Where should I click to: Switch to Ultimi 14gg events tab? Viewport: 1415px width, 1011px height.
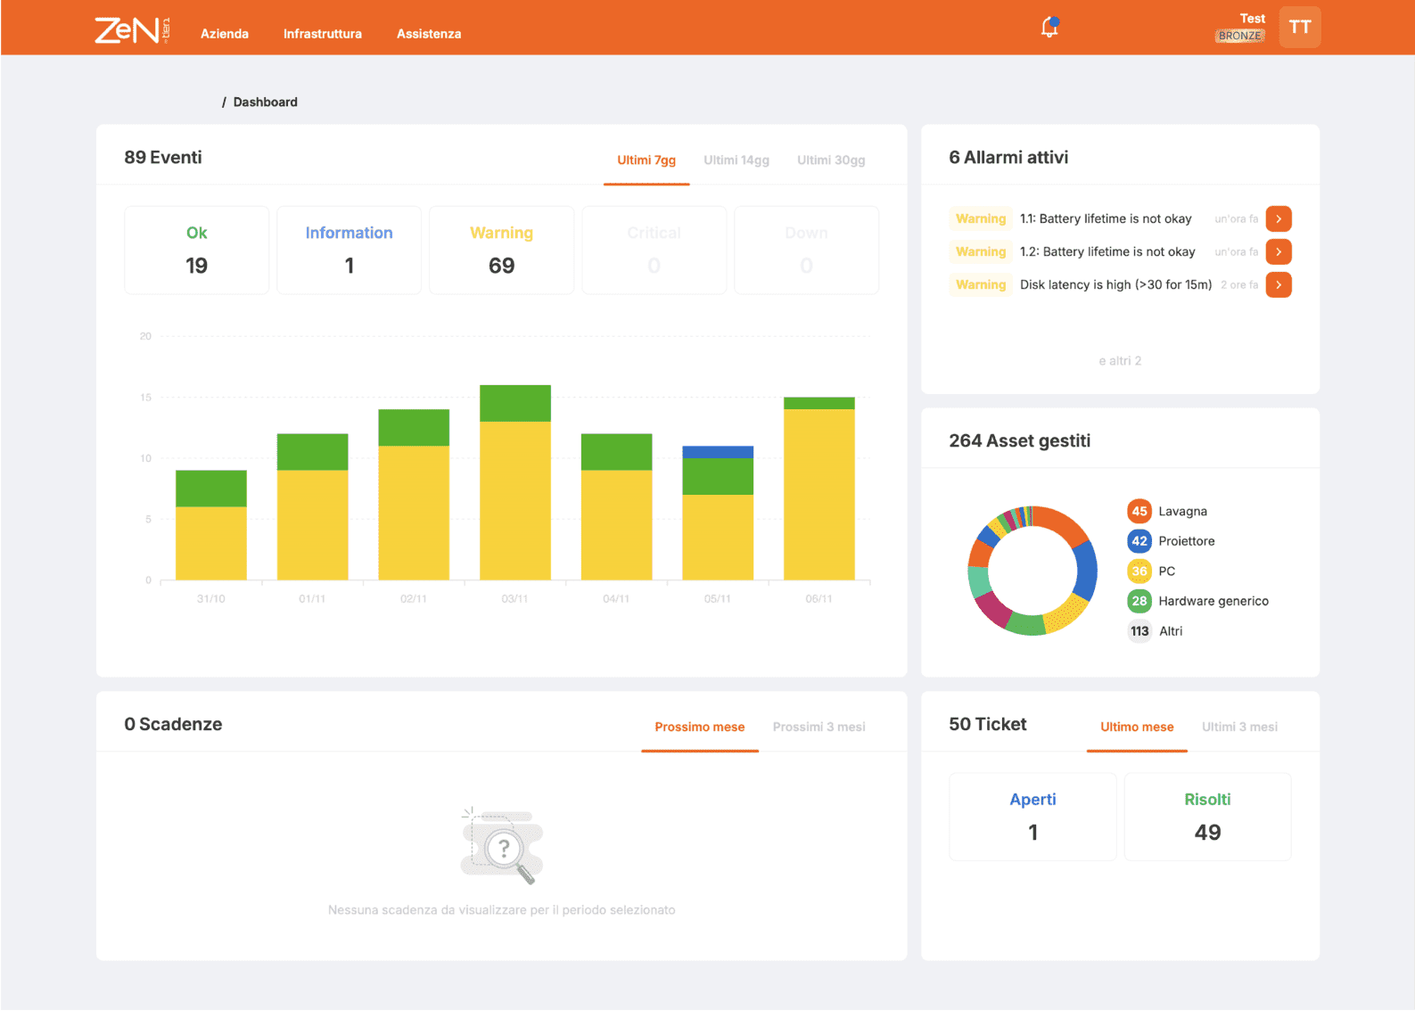coord(736,160)
